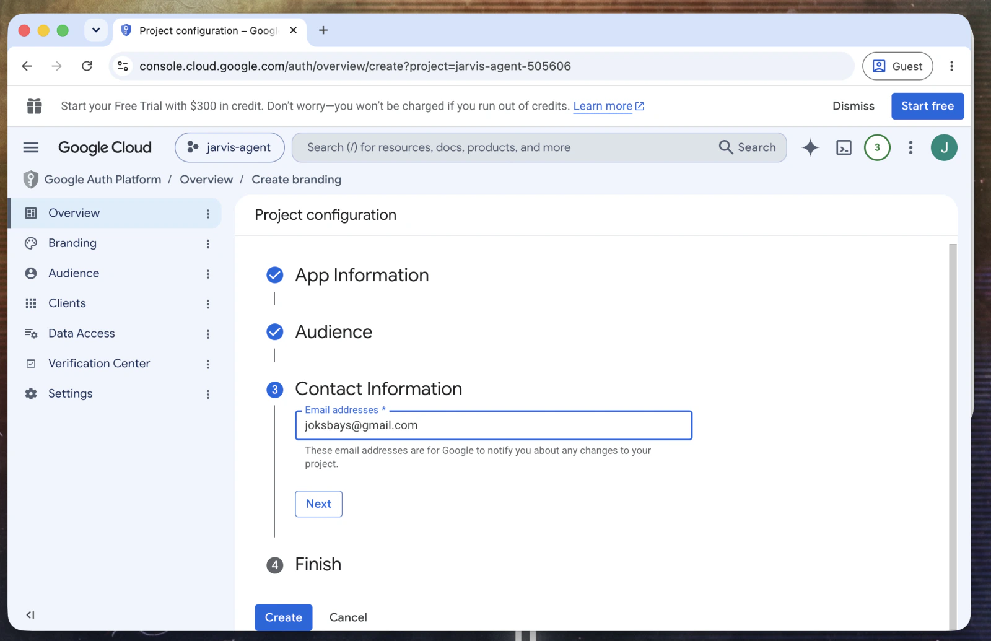Click the Google Auth Platform shield icon
The height and width of the screenshot is (641, 991).
pyautogui.click(x=30, y=180)
